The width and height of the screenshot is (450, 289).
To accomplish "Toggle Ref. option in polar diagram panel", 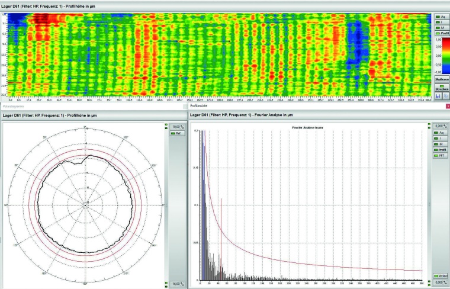I will tap(175, 133).
